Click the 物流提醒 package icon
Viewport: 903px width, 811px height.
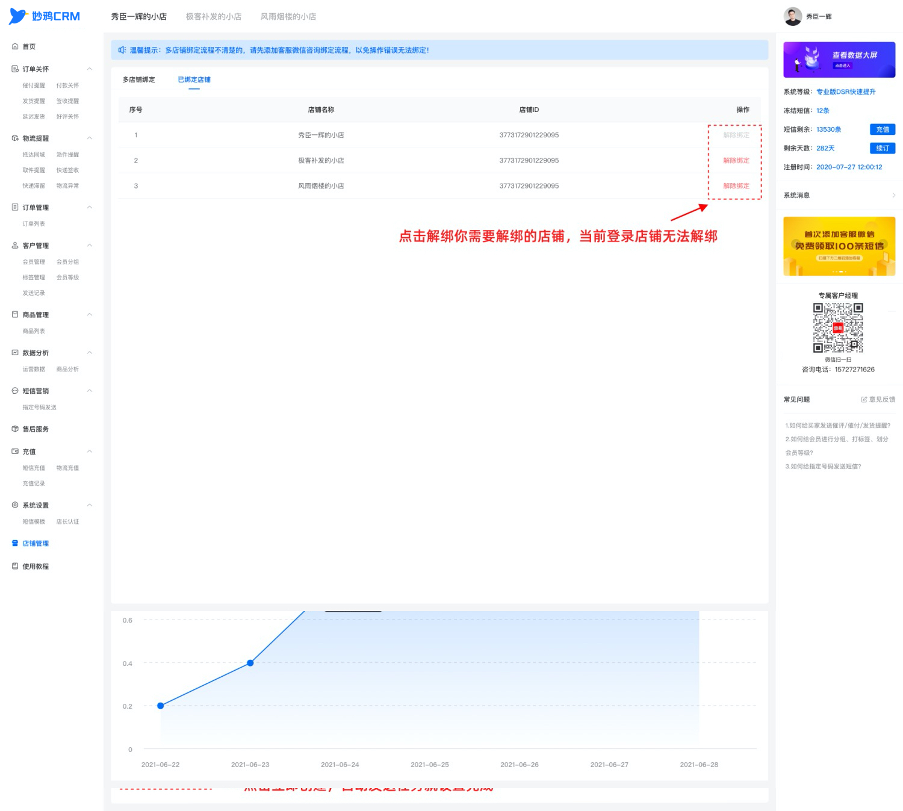[15, 138]
